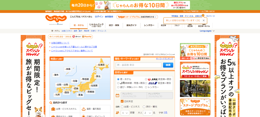Image resolution: width=260 pixels, height=117 pixels.
Task: Open 高級宿 submenu link
Action: coord(86,31)
